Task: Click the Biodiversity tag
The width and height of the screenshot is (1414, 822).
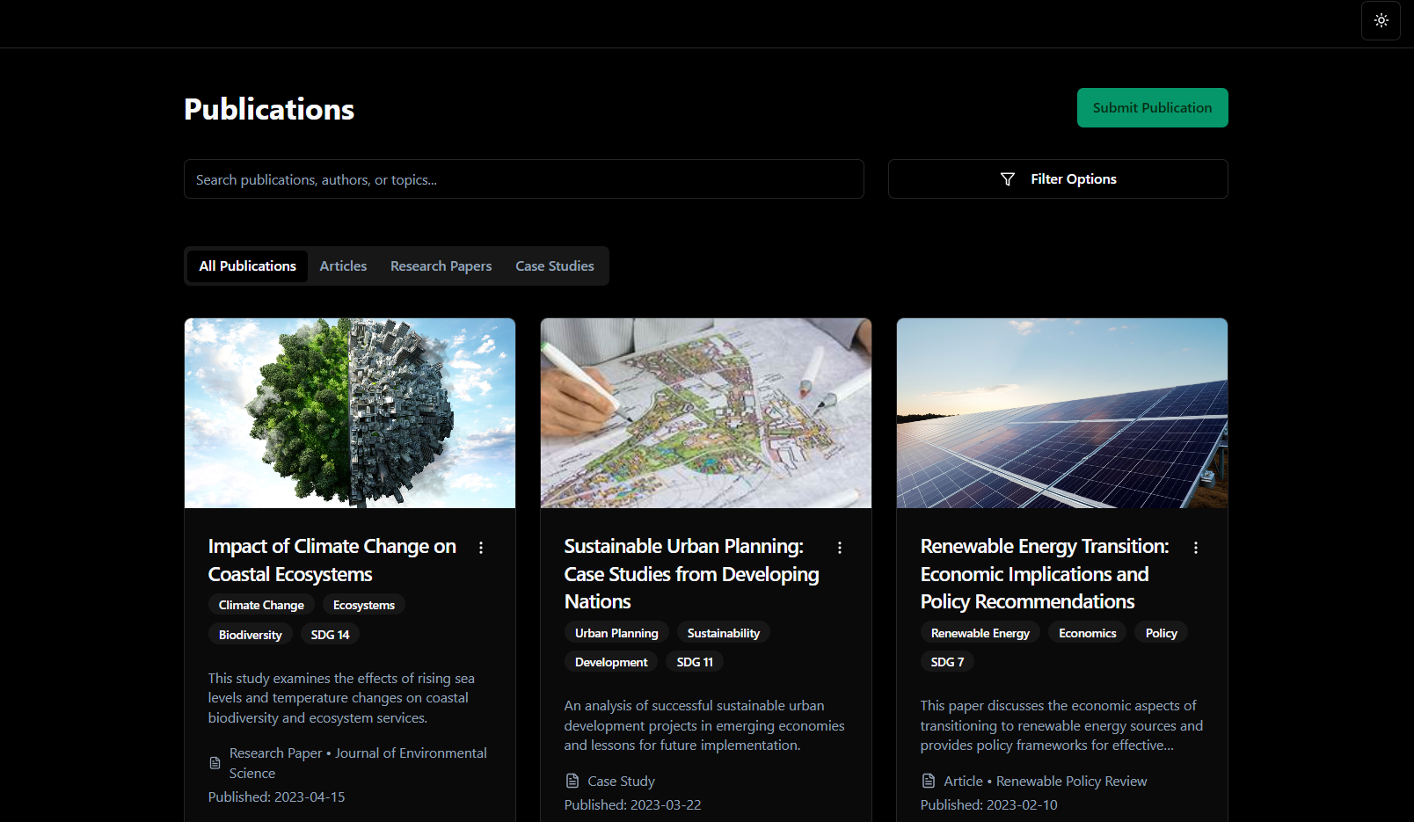Action: point(251,635)
